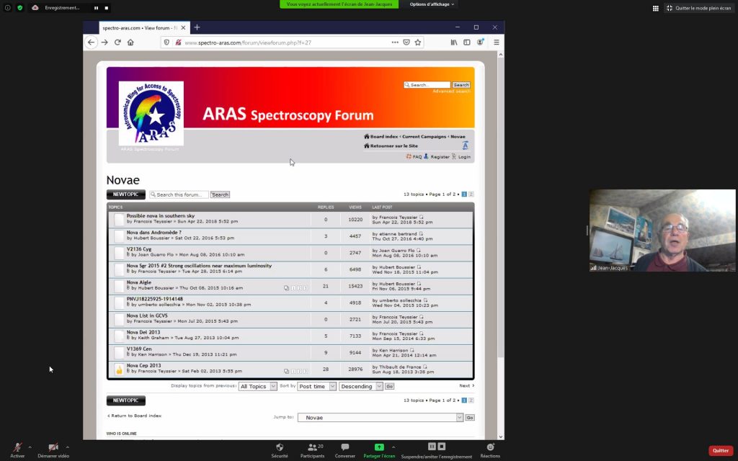This screenshot has width=738, height=461.
Task: Select the spectro-aras.com View forum tab
Action: 139,28
